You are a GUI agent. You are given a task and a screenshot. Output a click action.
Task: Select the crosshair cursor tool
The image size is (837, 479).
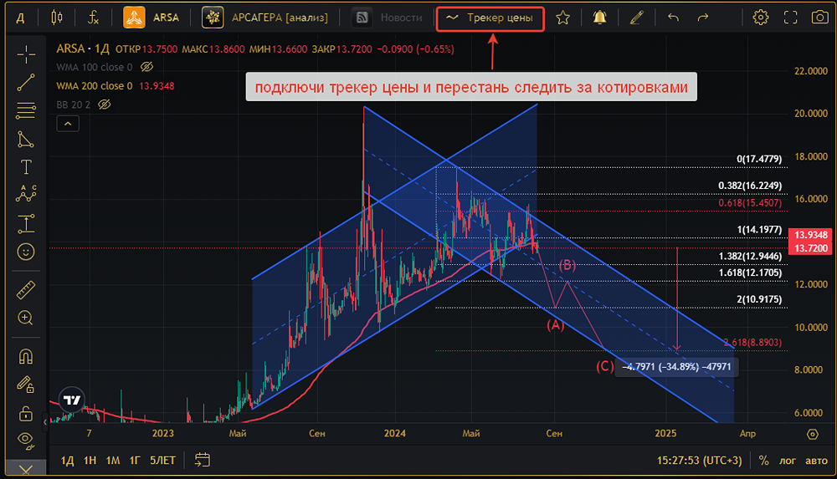(26, 54)
